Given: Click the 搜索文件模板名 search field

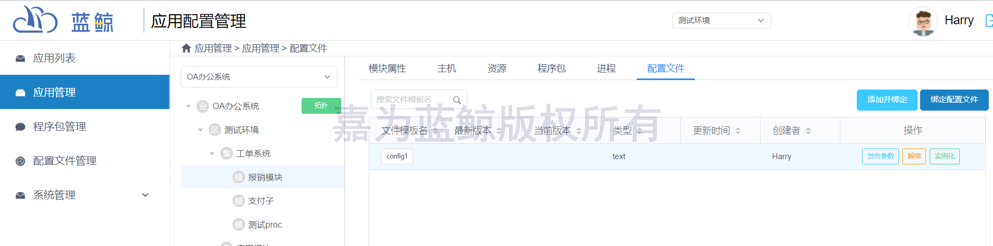Looking at the screenshot, I should tap(412, 100).
